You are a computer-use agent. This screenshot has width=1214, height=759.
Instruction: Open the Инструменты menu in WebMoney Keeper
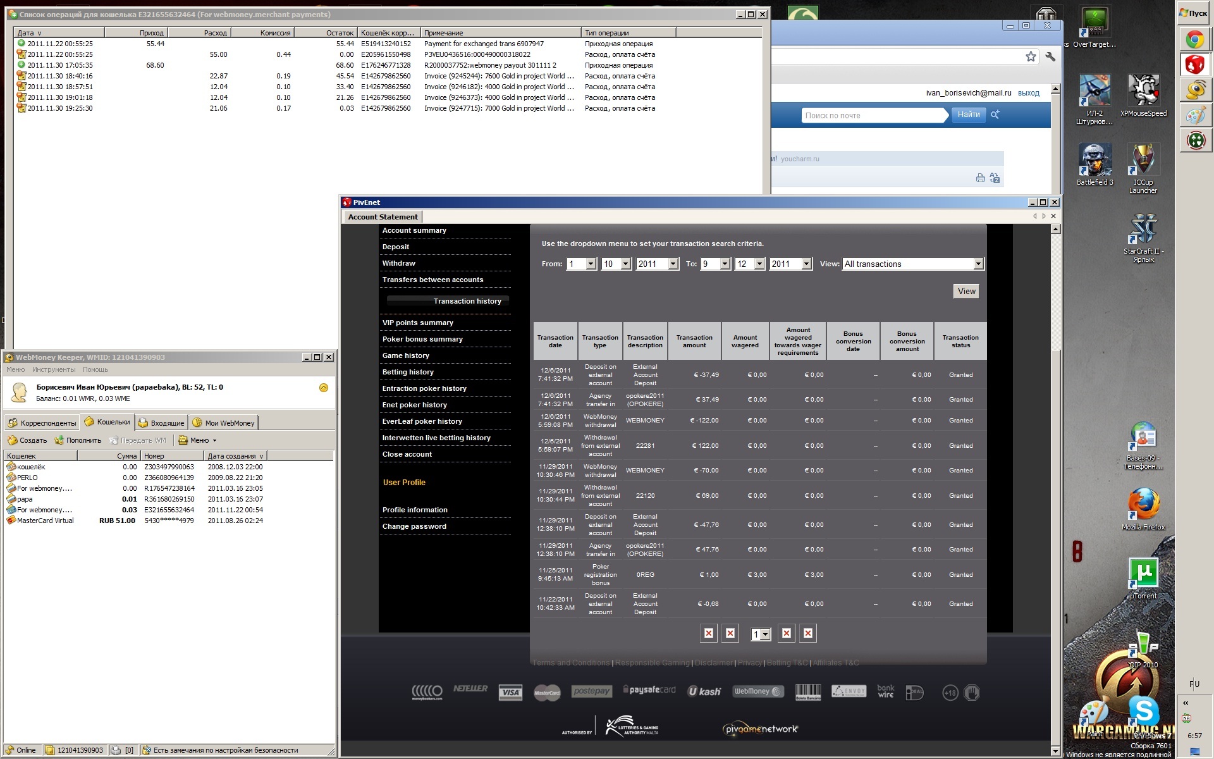(54, 369)
